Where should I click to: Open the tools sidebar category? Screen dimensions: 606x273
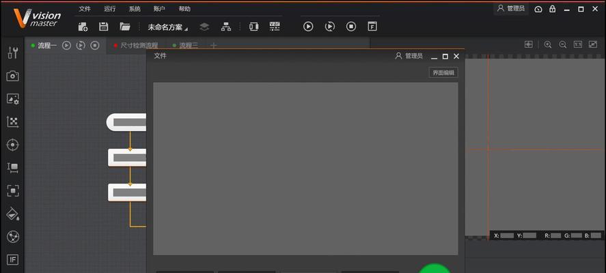click(13, 53)
